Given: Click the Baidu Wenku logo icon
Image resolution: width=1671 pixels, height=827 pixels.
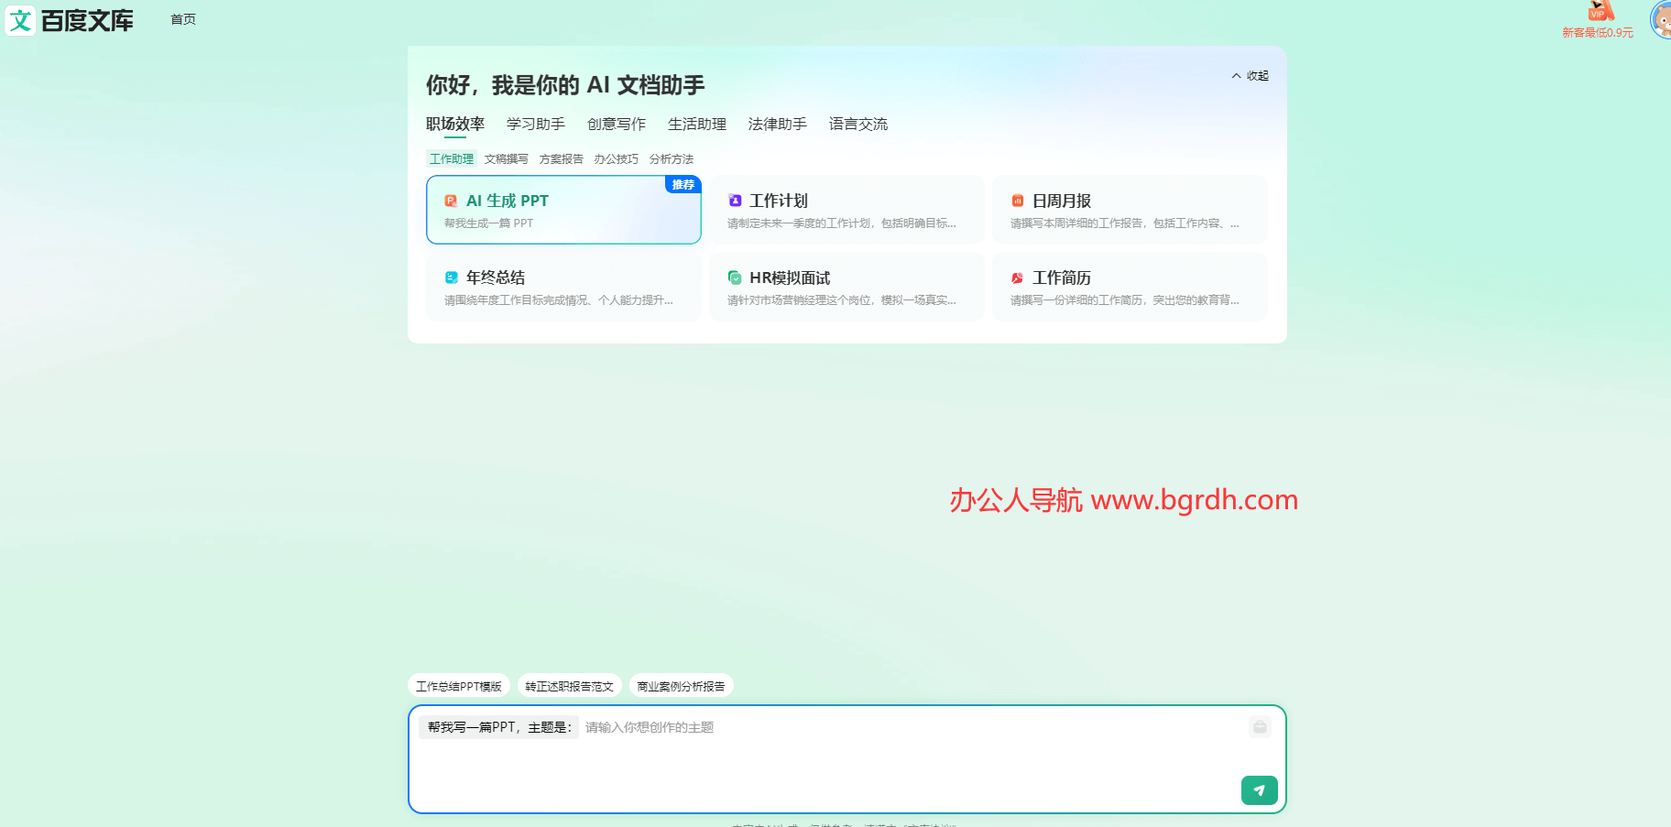Looking at the screenshot, I should tap(20, 20).
